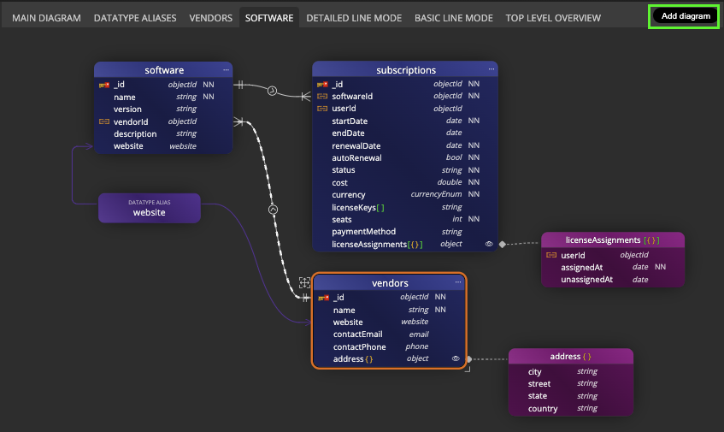Click the circular marker on software-subscriptions relation line
This screenshot has height=432, width=724.
click(x=272, y=91)
